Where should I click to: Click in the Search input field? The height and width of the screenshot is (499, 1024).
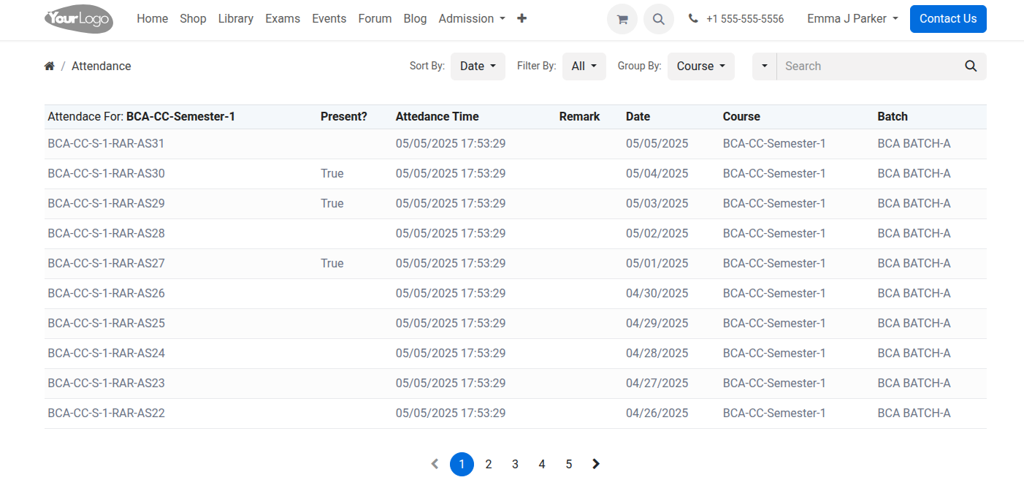pos(866,66)
